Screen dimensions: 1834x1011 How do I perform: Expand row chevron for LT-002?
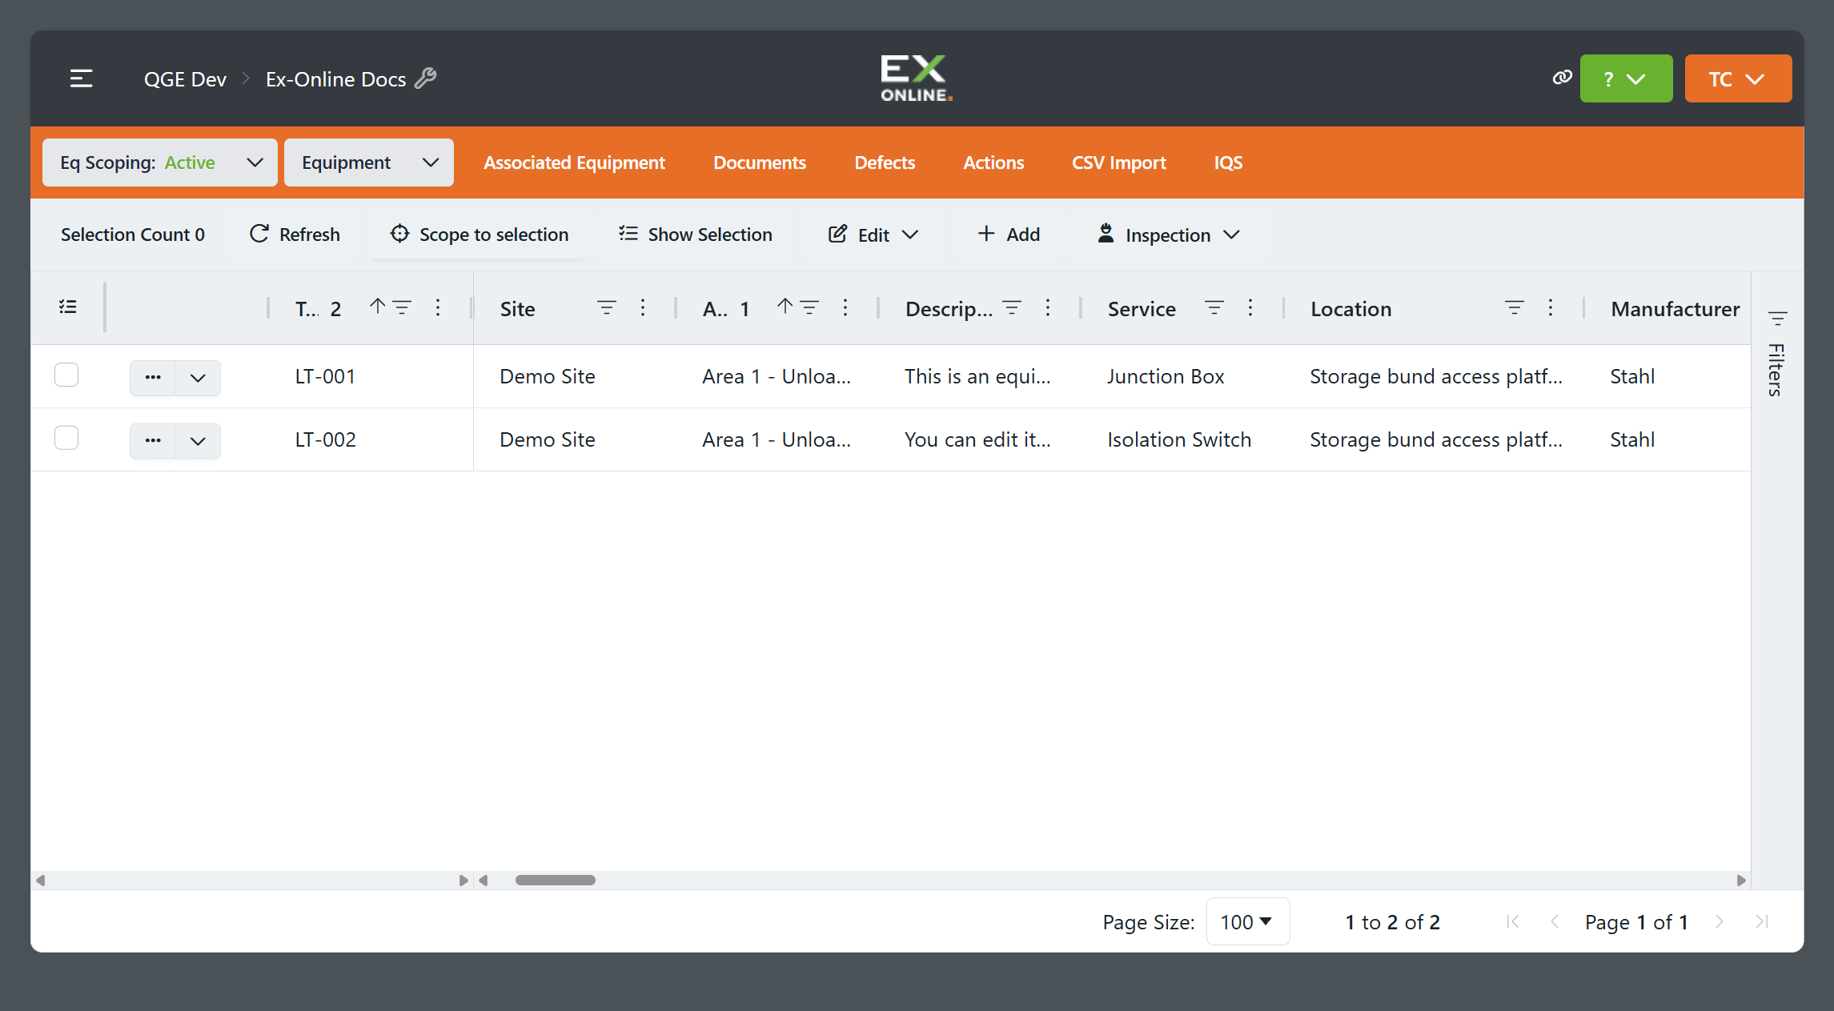pos(198,440)
